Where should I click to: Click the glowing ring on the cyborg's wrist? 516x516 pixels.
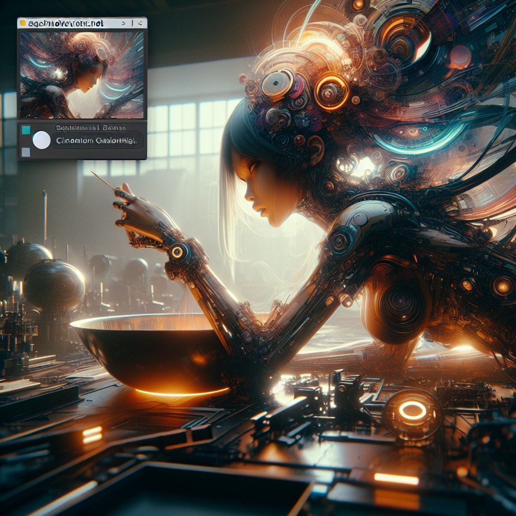tap(177, 251)
